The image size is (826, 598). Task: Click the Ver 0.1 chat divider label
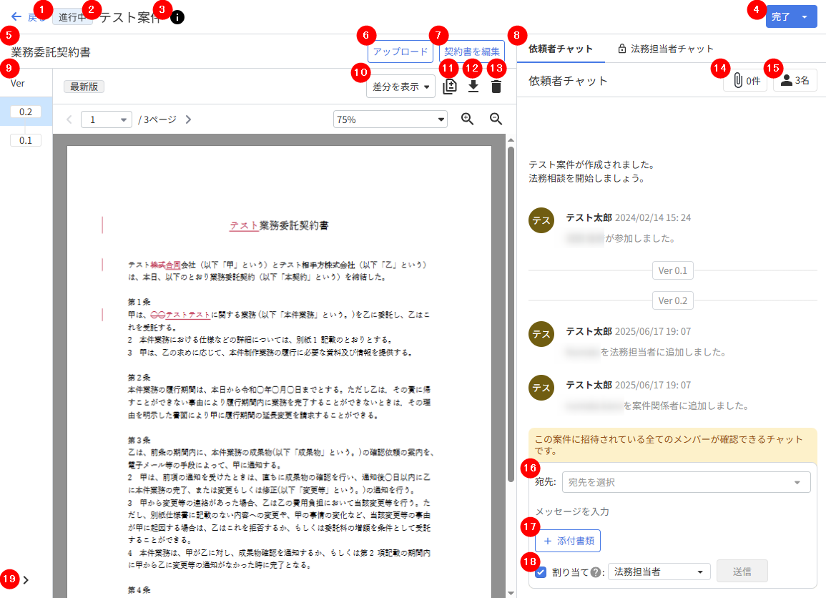pos(673,270)
